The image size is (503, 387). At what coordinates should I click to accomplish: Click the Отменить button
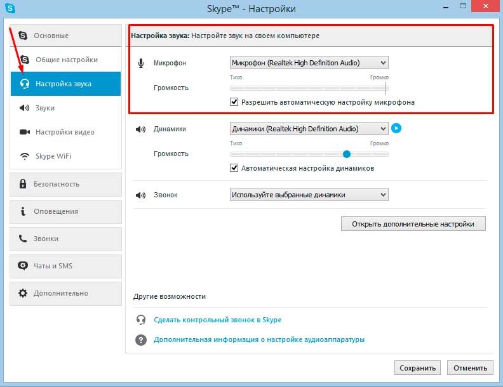pyautogui.click(x=470, y=368)
